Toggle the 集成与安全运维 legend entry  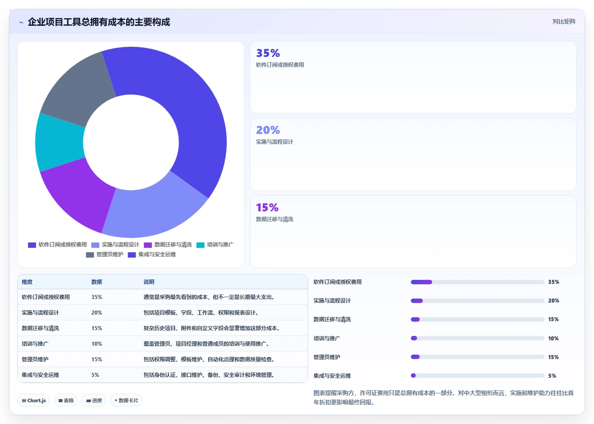[x=152, y=254]
